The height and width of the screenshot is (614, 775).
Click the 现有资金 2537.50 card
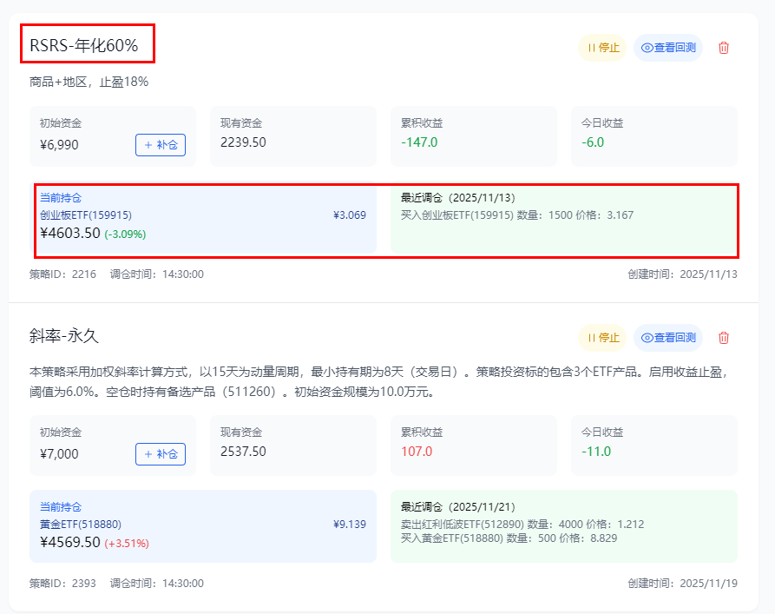coord(292,445)
